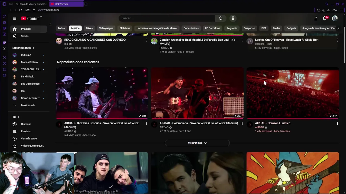Open the YouTube account avatar menu
346x194 pixels.
coord(335,18)
